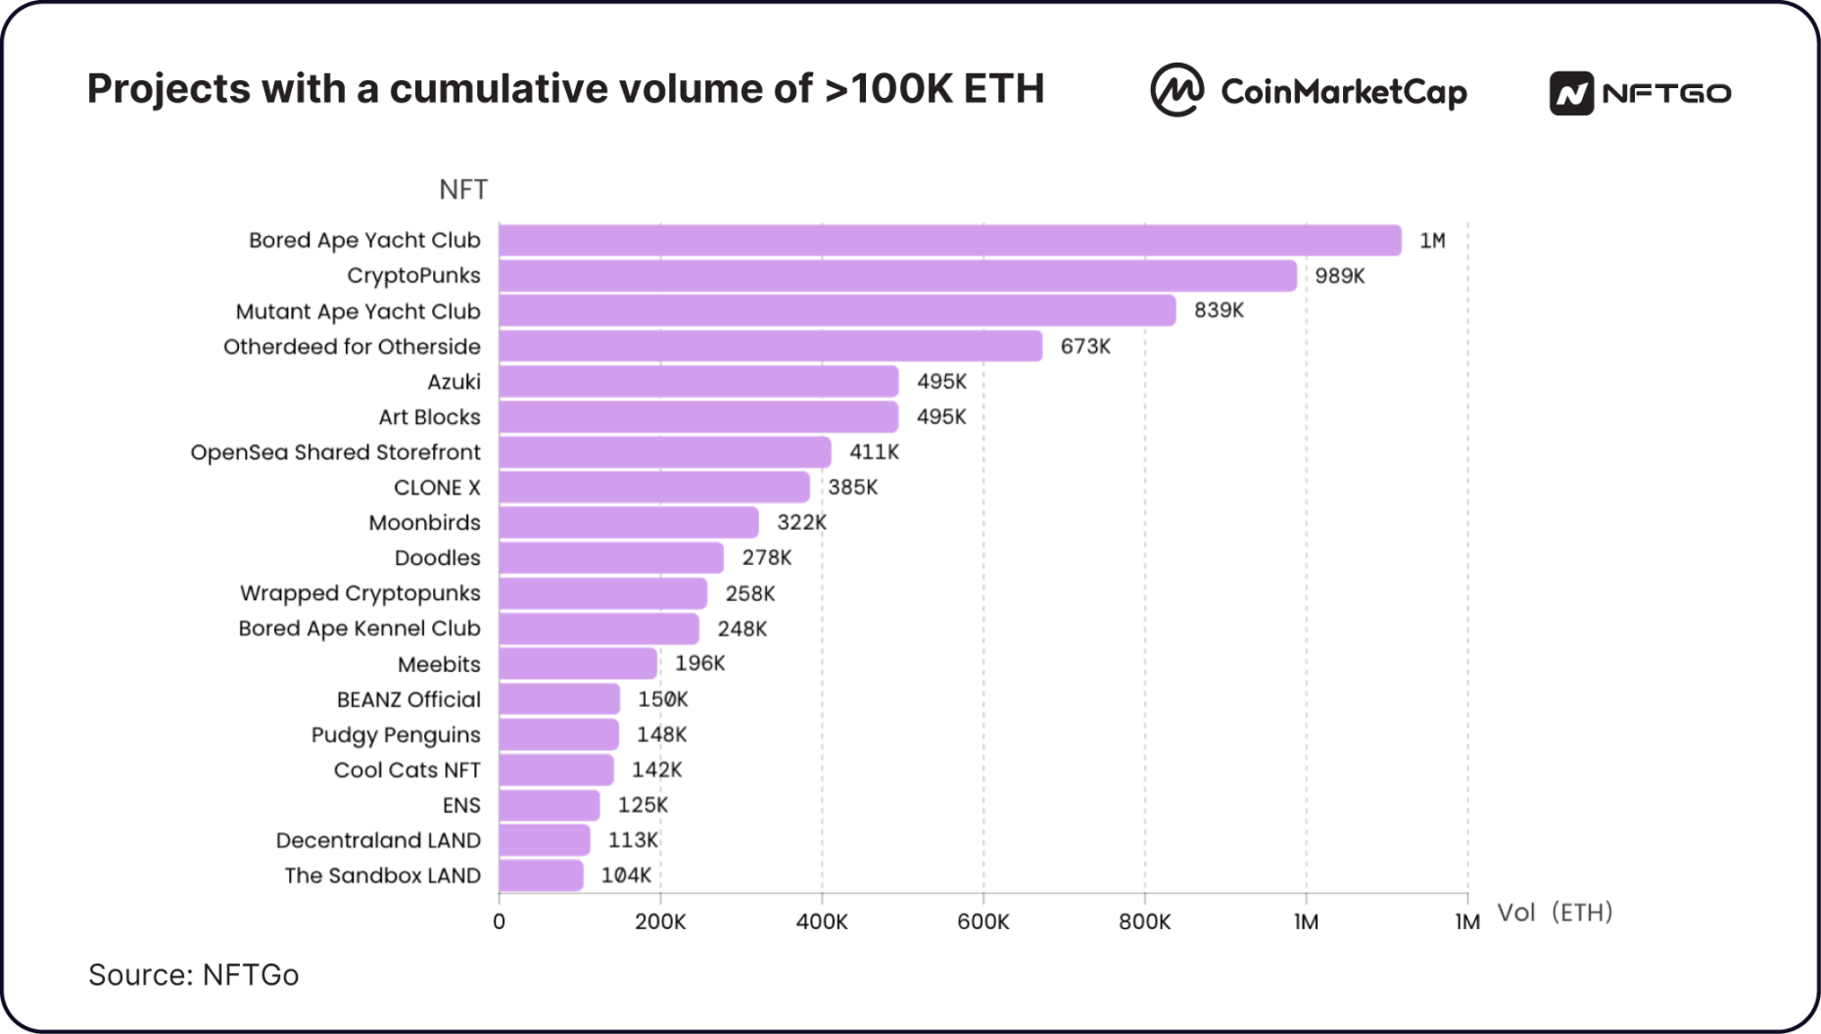The height and width of the screenshot is (1034, 1821).
Task: Click the Meebits 196K value
Action: (x=699, y=663)
